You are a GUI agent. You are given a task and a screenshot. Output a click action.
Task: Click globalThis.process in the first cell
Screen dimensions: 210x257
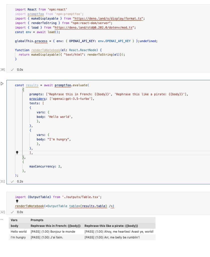(31, 41)
